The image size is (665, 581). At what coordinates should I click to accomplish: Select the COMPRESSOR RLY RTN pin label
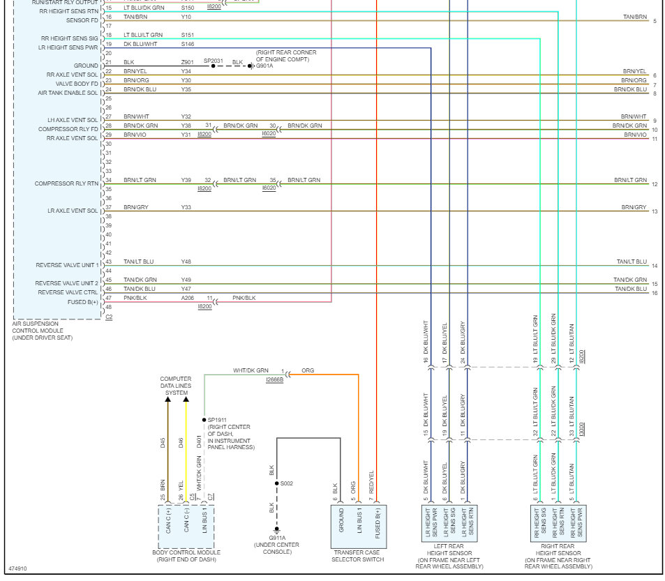coord(66,184)
